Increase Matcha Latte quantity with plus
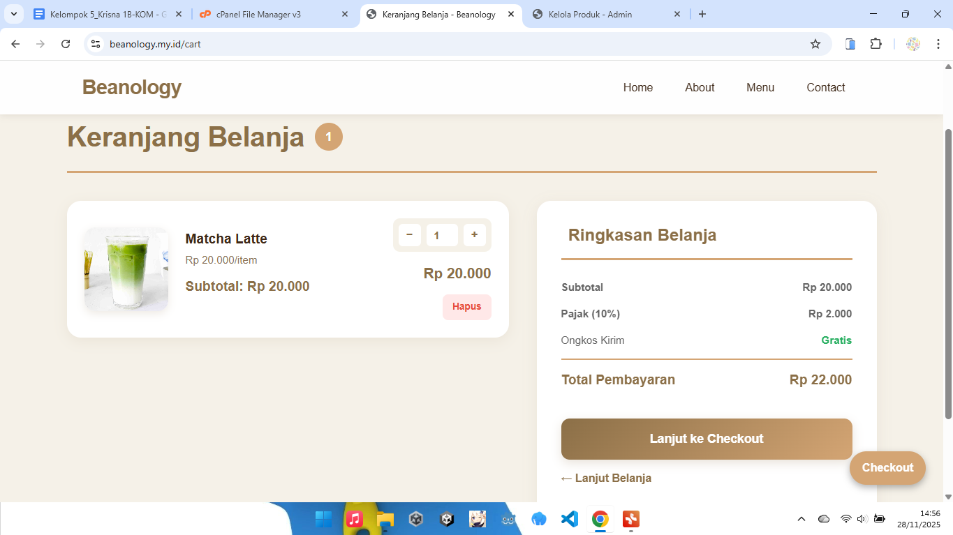Viewport: 953px width, 535px height. point(474,235)
